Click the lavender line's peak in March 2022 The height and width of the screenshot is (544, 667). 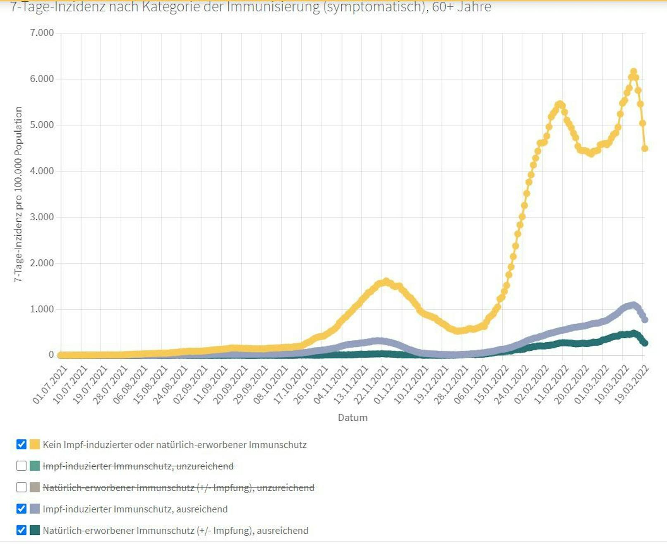pyautogui.click(x=633, y=305)
